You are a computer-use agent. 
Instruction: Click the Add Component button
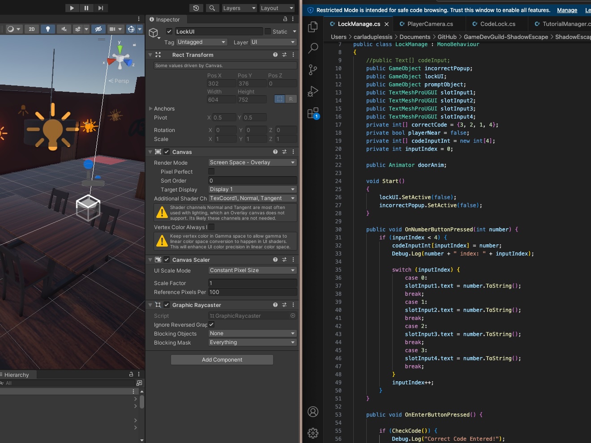pos(222,360)
